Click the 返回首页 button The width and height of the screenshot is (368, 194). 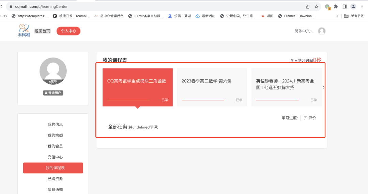click(x=42, y=31)
